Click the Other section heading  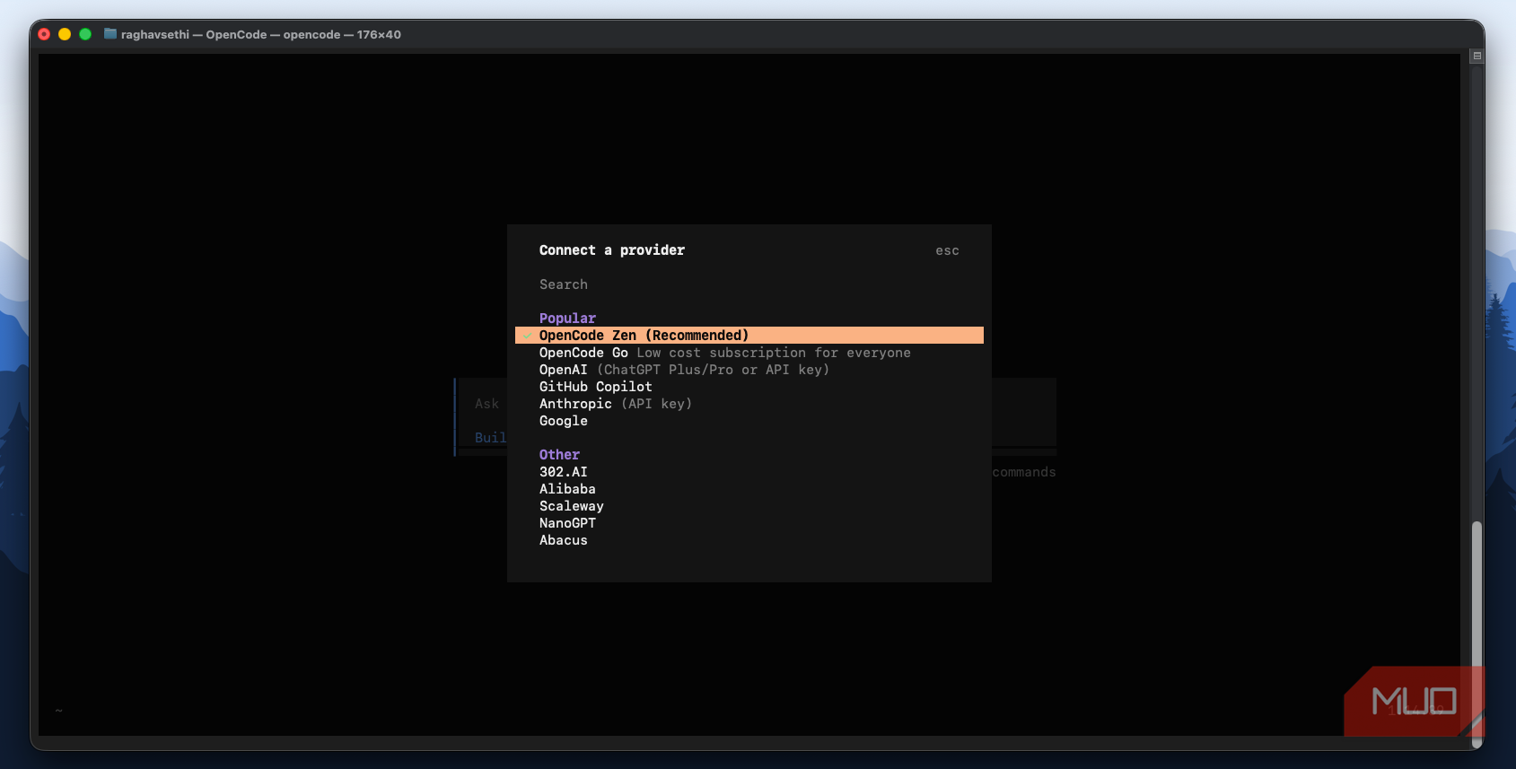click(x=559, y=455)
